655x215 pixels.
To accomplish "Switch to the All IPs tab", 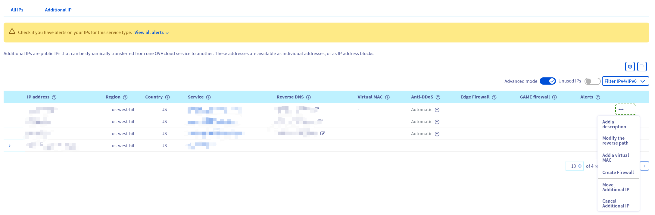I will tap(17, 10).
